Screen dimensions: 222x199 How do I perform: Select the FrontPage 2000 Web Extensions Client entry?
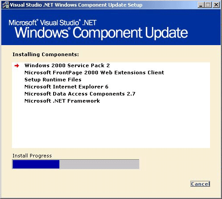[x=94, y=73]
